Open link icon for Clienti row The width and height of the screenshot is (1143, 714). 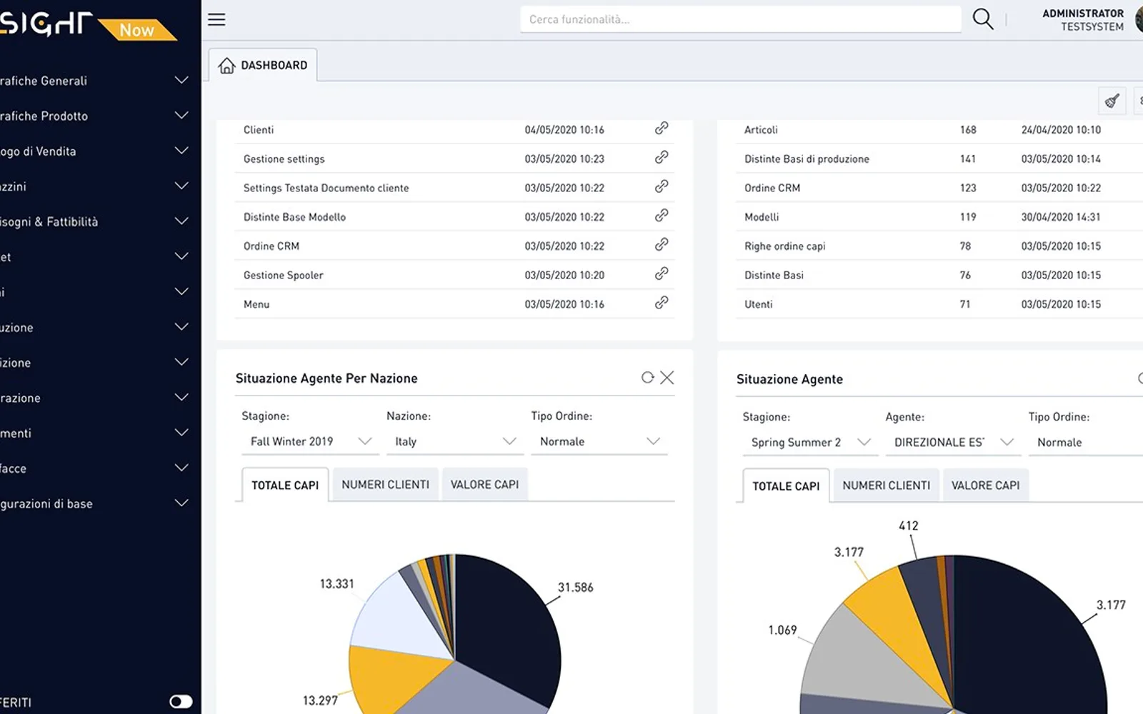(662, 128)
